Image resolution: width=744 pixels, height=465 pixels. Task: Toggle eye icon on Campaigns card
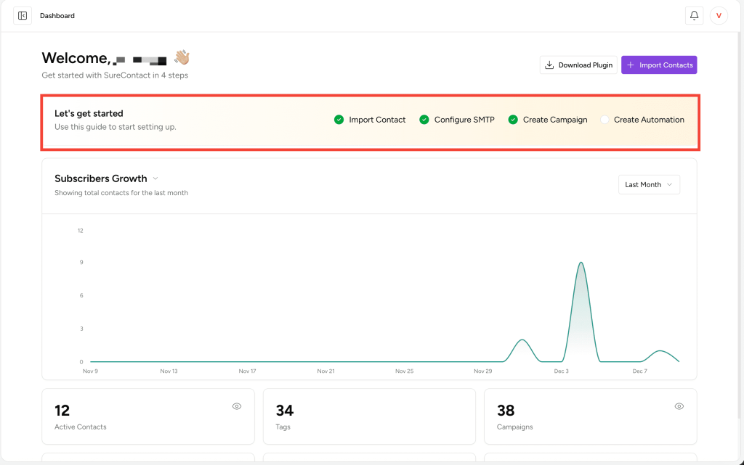[679, 406]
